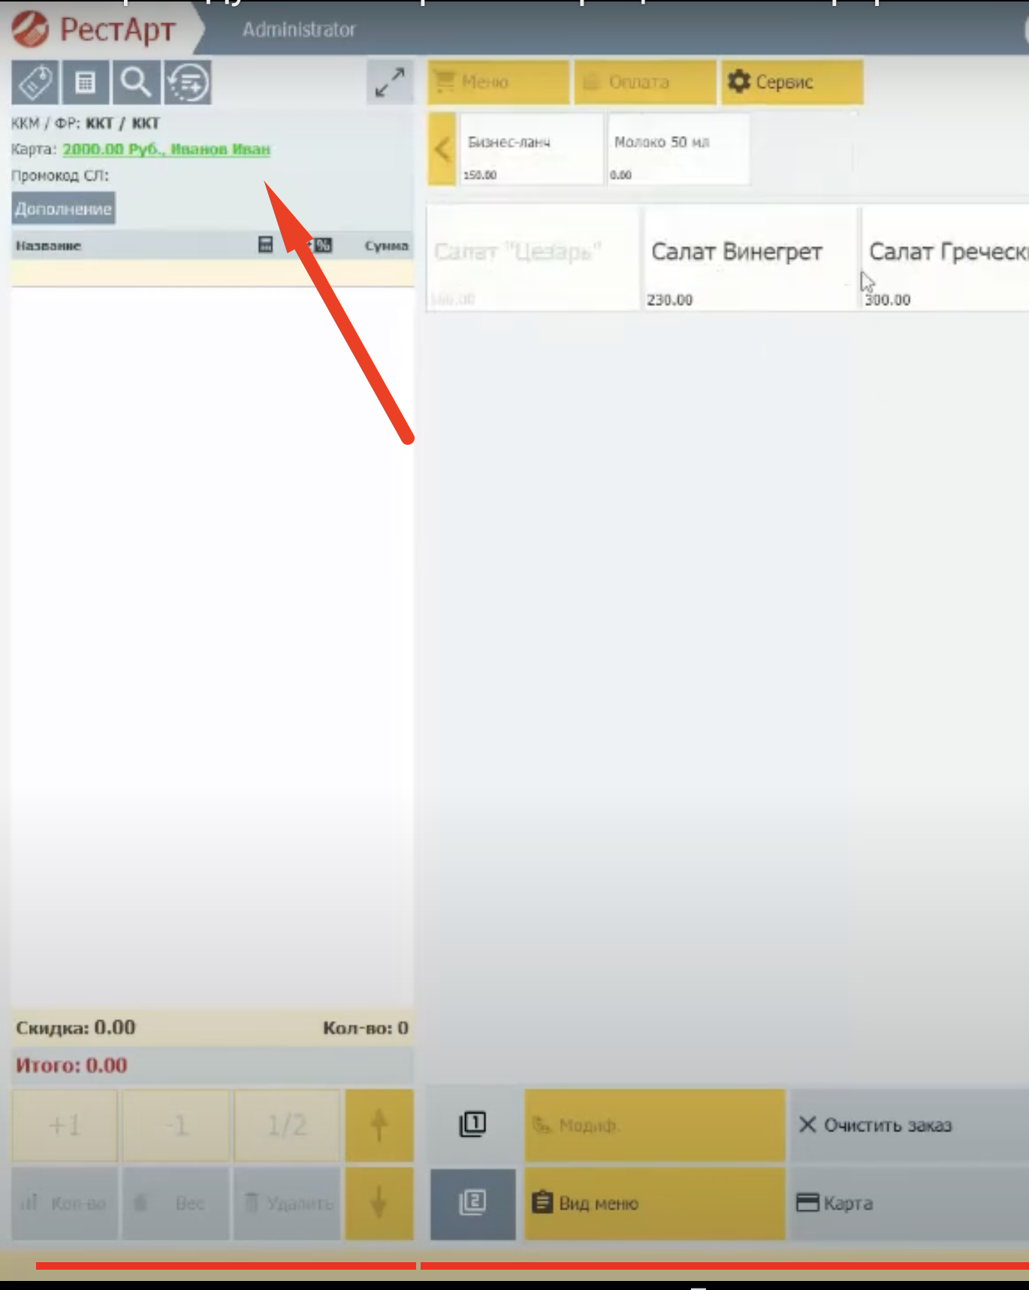Select the Молоко 50 мл tile
Image resolution: width=1029 pixels, height=1290 pixels.
coord(678,149)
